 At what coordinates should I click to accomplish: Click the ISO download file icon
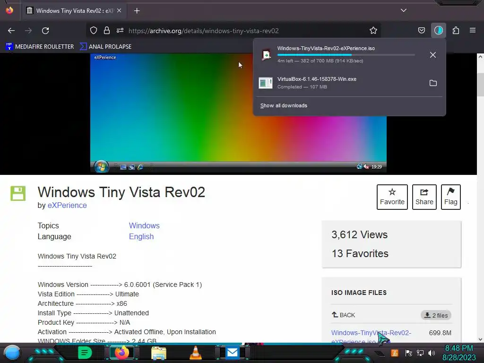tap(266, 55)
